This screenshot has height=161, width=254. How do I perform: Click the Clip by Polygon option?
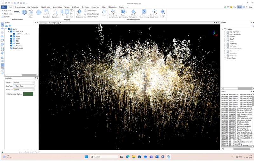pos(92,17)
